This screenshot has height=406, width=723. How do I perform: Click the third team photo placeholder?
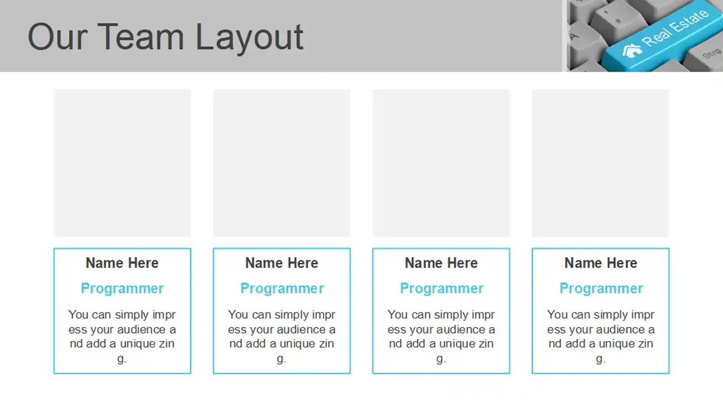(441, 163)
